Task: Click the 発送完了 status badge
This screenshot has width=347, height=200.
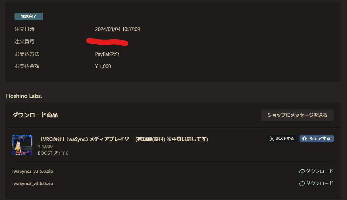Action: point(29,16)
